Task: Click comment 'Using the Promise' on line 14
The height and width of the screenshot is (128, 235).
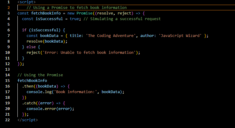Action: [x=40, y=75]
